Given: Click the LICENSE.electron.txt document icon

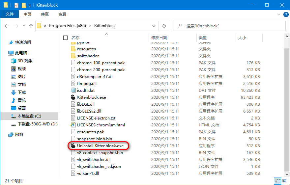Looking at the screenshot, I should (73, 118).
